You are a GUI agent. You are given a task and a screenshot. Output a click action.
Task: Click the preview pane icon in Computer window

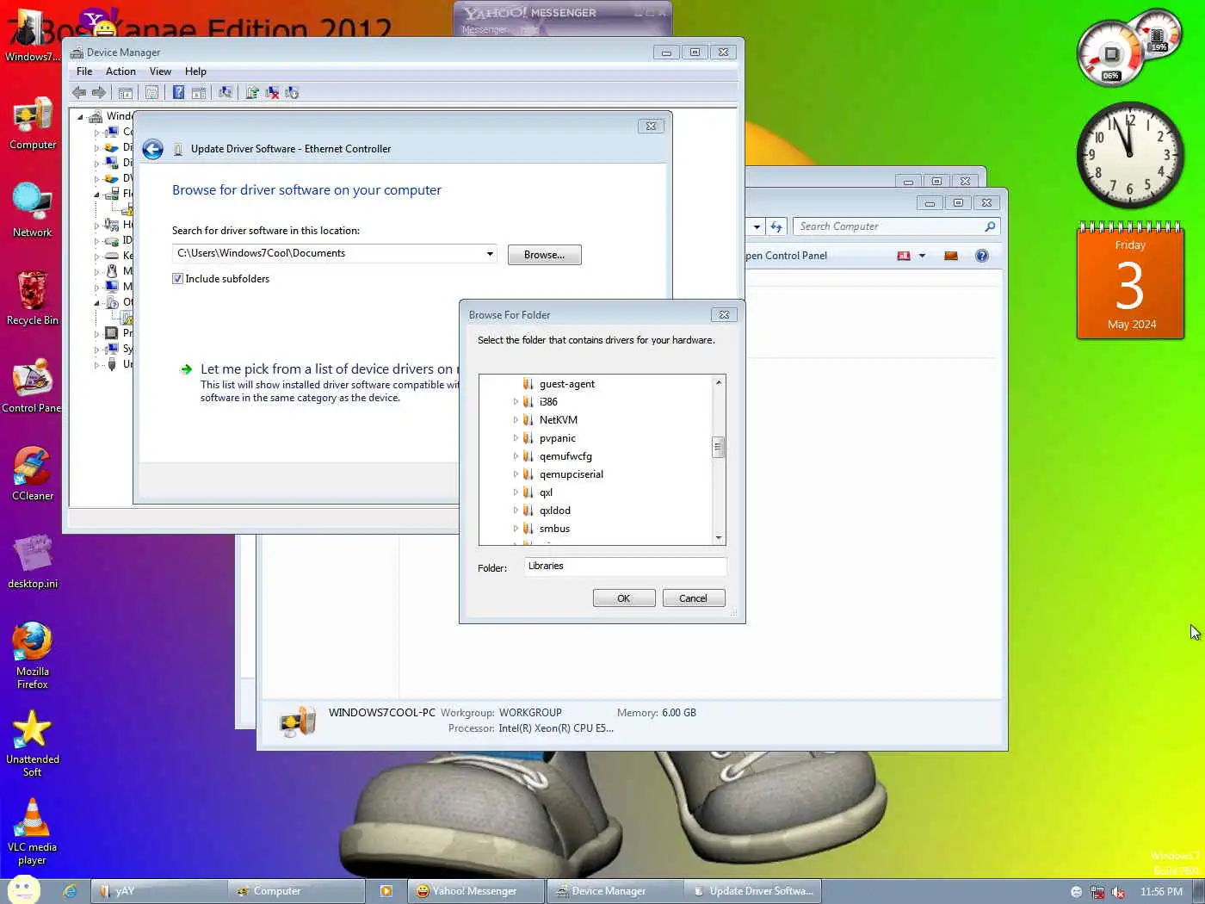[951, 256]
